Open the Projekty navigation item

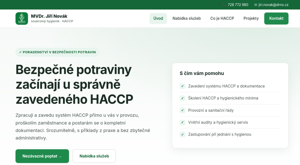pyautogui.click(x=251, y=18)
